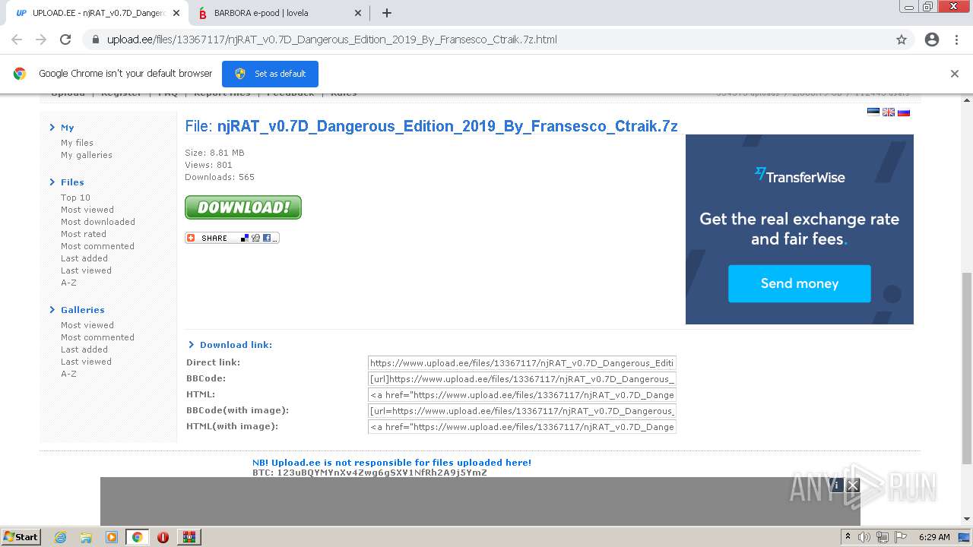This screenshot has width=973, height=547.
Task: Click the green DOWNLOAD! button
Action: tap(243, 207)
